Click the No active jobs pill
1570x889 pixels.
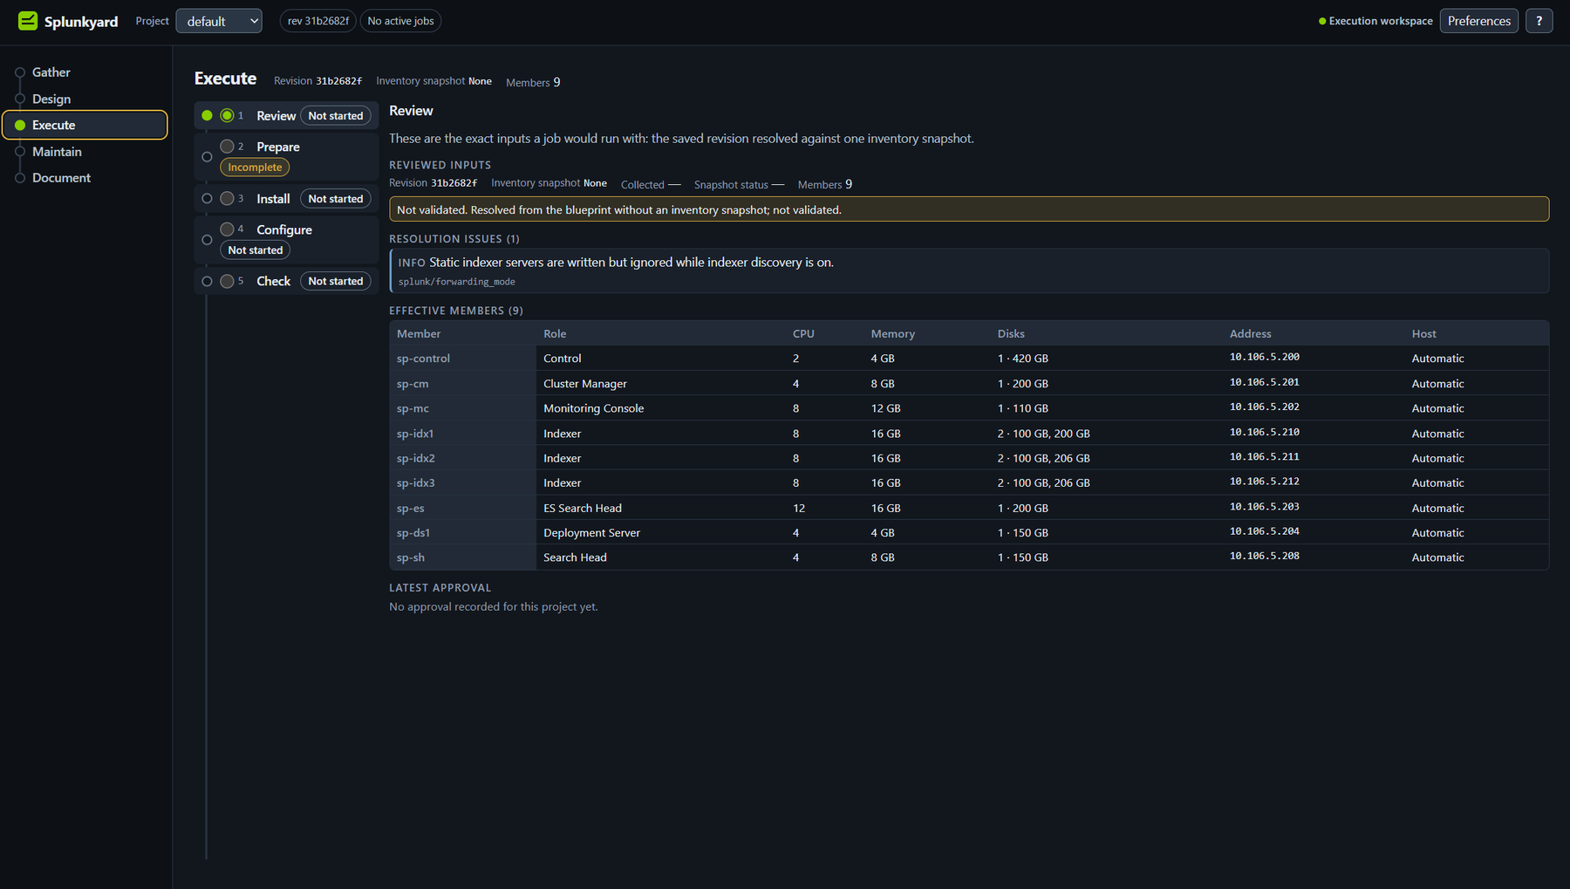click(x=400, y=21)
